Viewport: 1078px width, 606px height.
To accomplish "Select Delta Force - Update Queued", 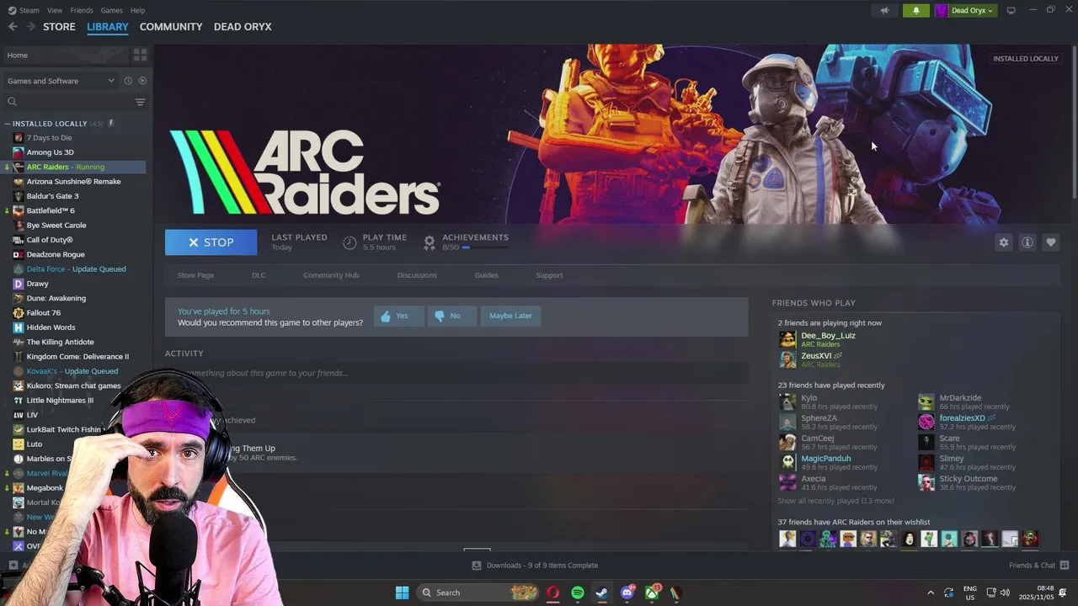I will pos(75,269).
